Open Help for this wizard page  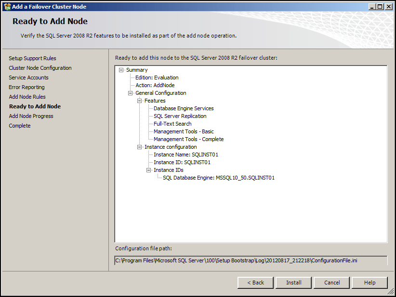tap(370, 283)
